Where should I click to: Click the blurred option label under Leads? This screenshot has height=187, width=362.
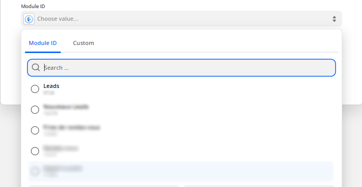pyautogui.click(x=66, y=107)
